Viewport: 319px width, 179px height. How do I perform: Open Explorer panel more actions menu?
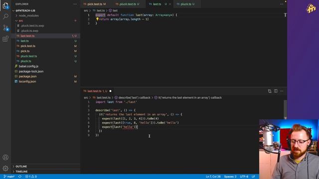[x=75, y=4]
